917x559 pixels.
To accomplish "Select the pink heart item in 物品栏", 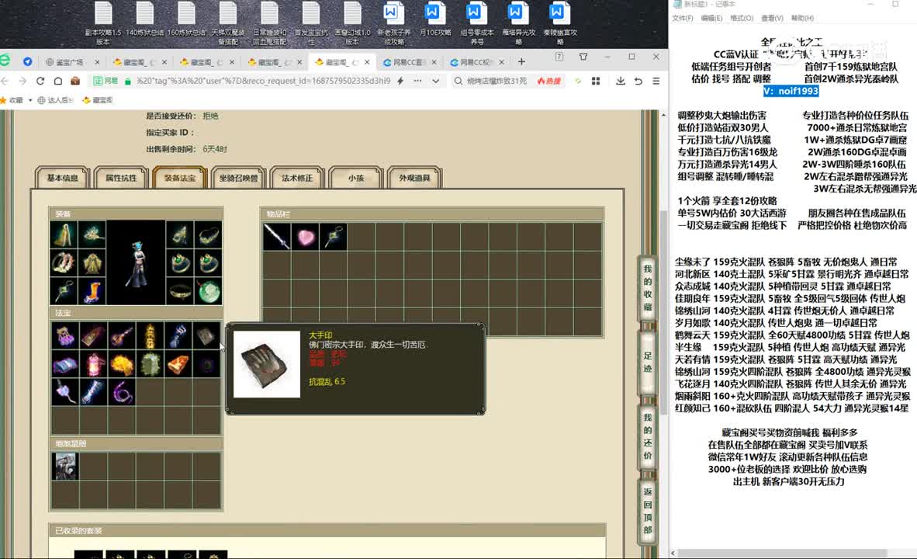I will click(305, 237).
